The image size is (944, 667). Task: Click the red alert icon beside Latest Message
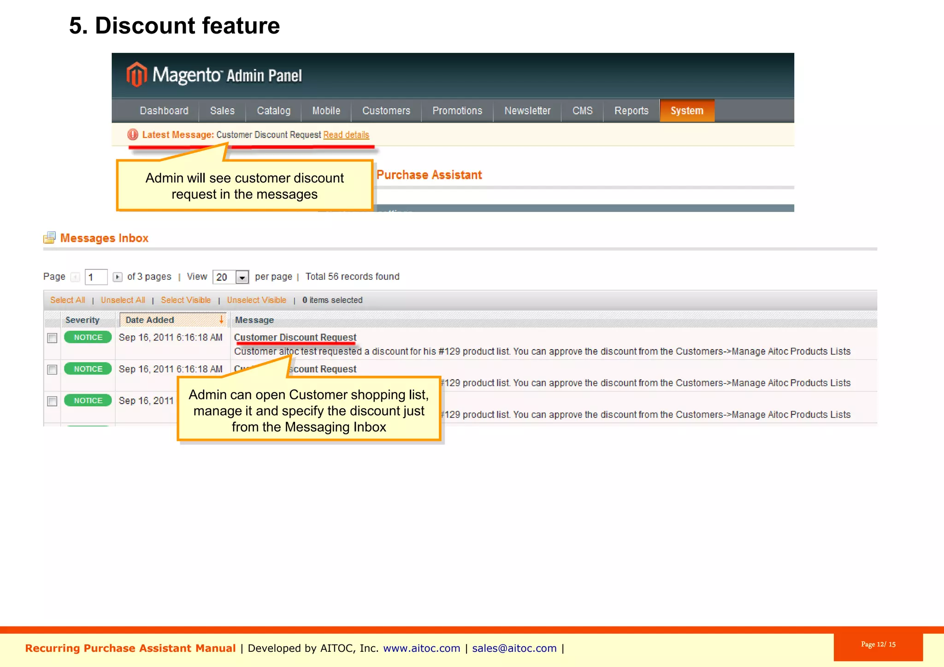point(133,135)
